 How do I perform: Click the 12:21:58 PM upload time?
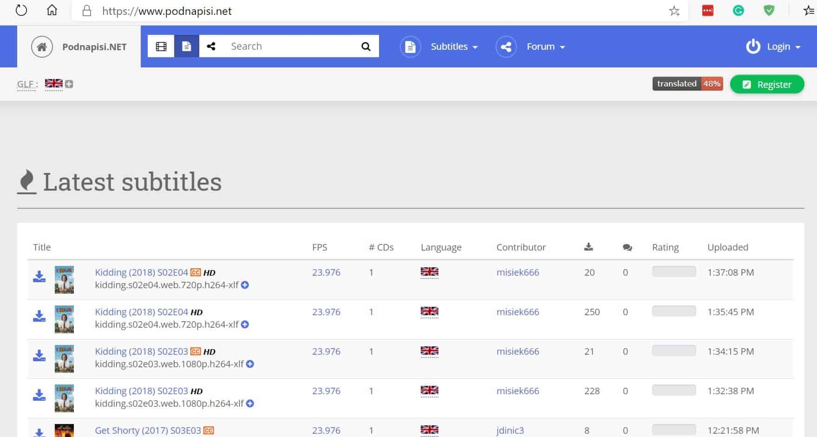tap(733, 430)
